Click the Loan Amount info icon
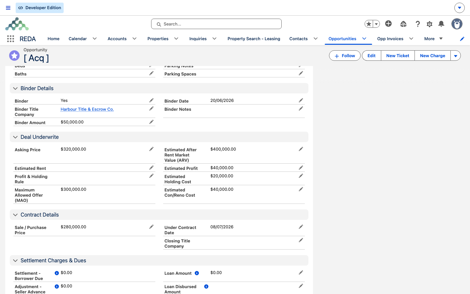 tap(197, 273)
